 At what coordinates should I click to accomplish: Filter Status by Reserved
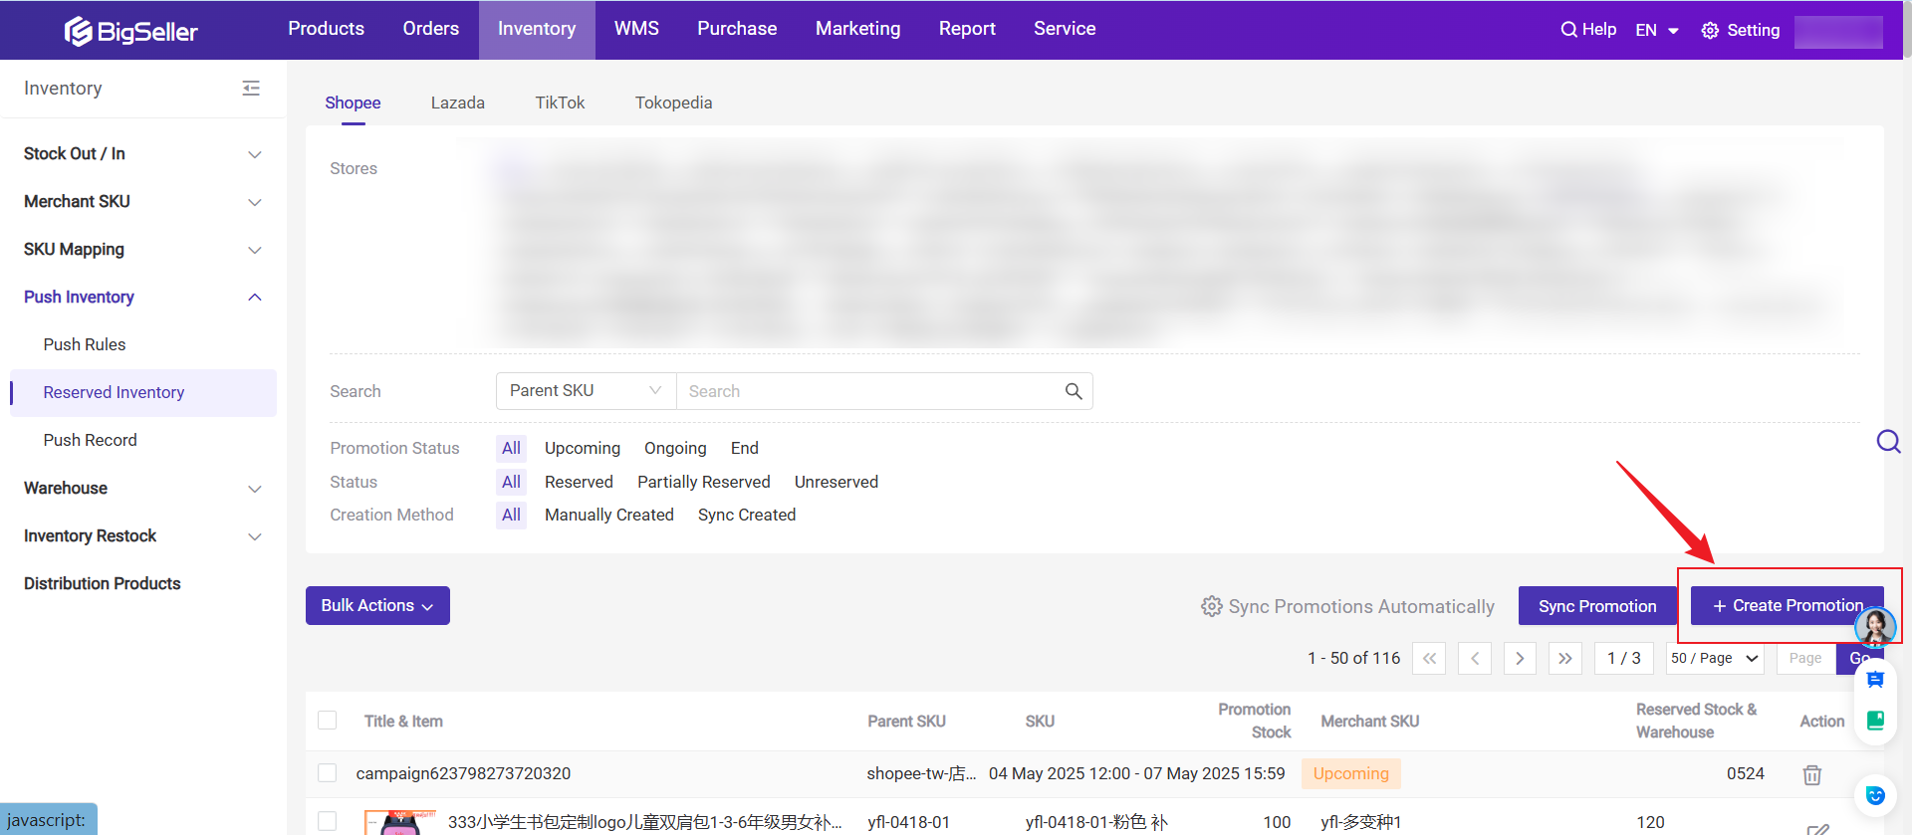click(579, 482)
